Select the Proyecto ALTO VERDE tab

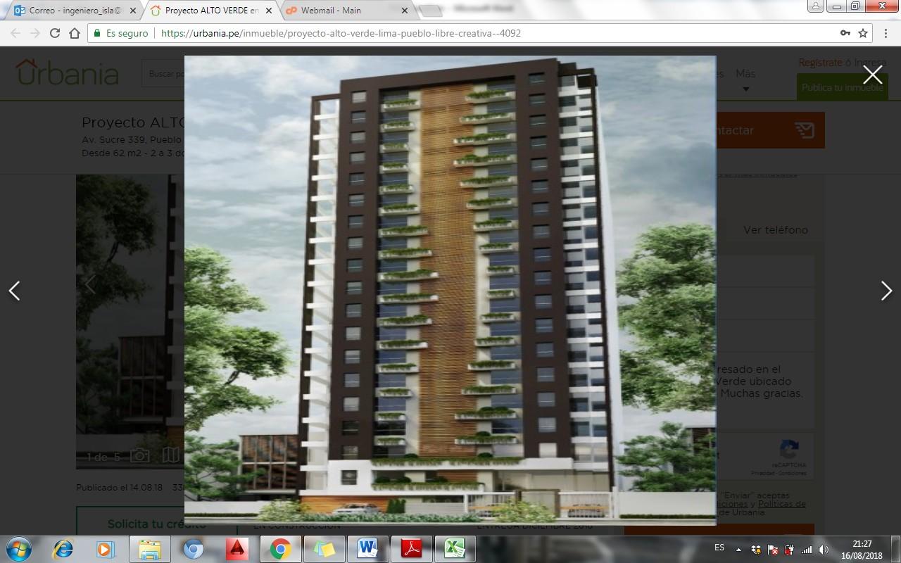pos(211,11)
